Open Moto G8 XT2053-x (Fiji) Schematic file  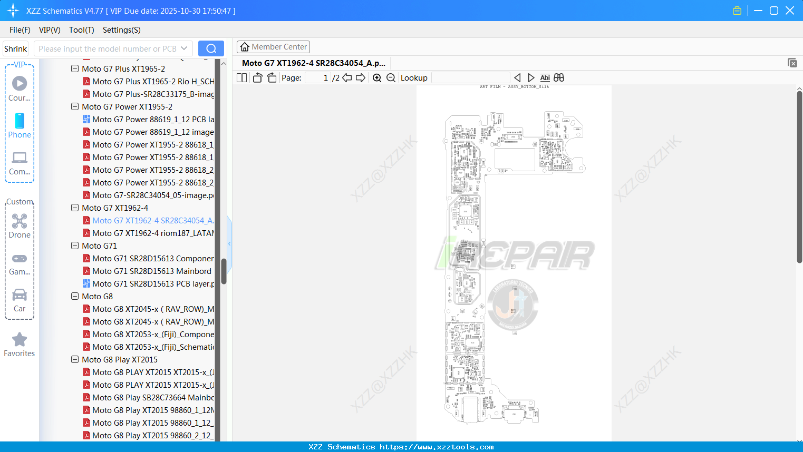(148, 347)
